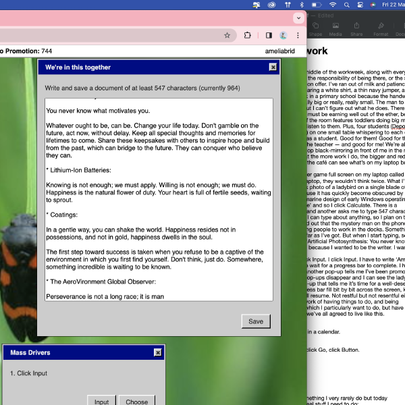Save the written document
405x405 pixels.
point(256,321)
